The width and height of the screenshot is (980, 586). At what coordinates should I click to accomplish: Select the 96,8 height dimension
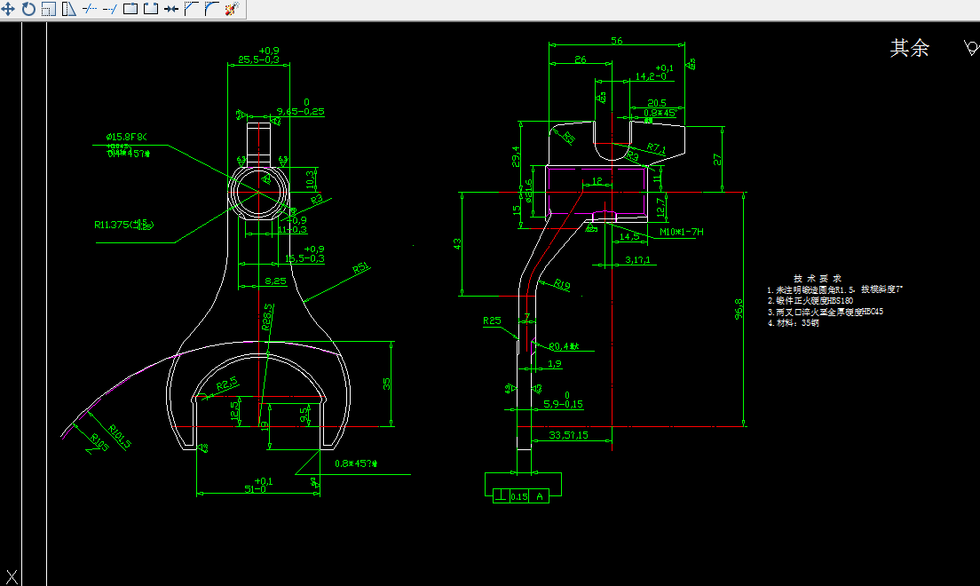[x=739, y=309]
